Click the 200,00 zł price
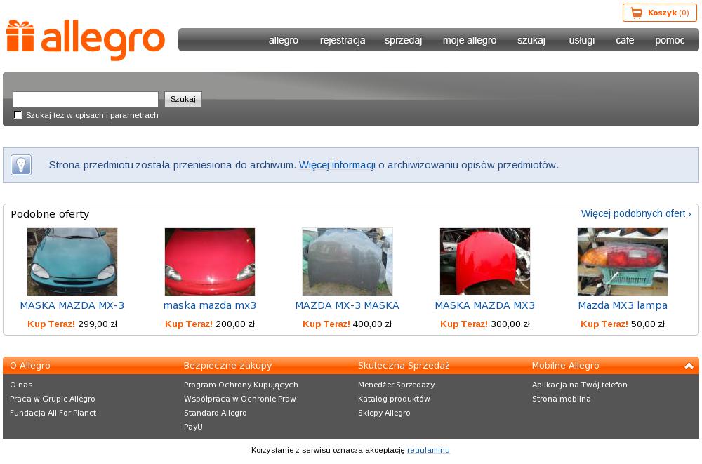The image size is (702, 464). pos(235,324)
